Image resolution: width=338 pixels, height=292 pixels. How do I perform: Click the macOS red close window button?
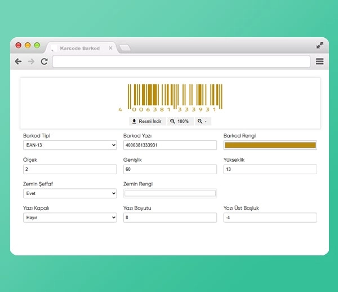point(19,45)
